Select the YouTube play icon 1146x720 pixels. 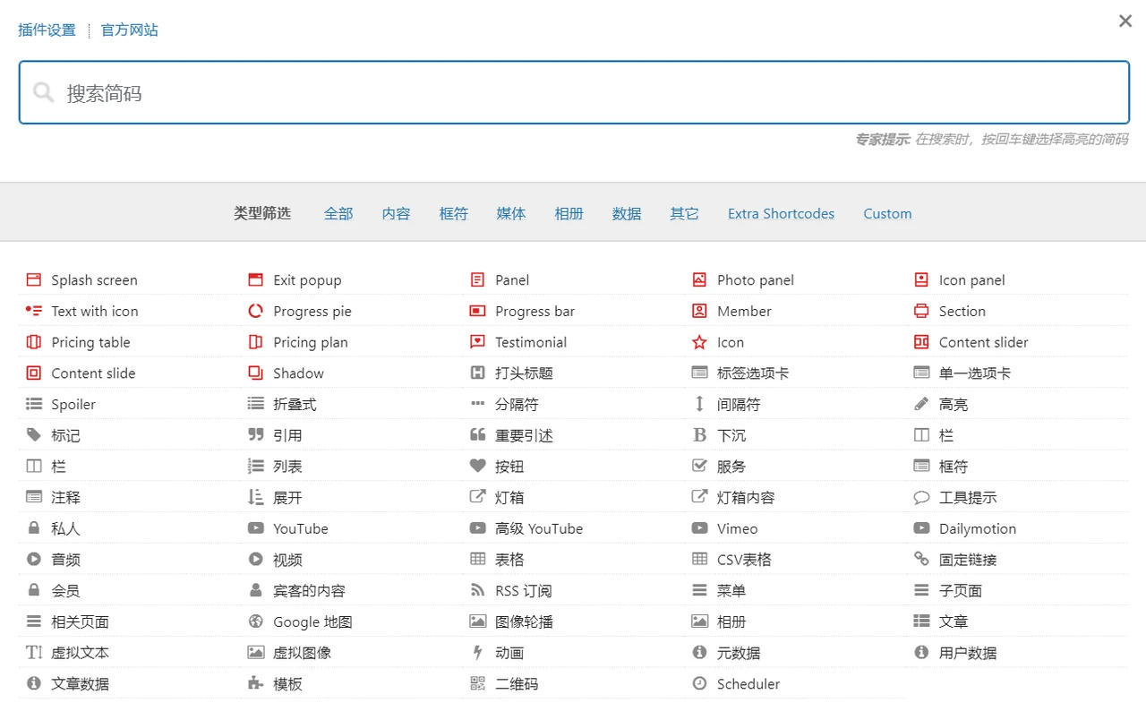256,528
